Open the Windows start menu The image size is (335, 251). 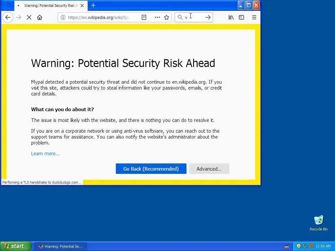coord(15,246)
